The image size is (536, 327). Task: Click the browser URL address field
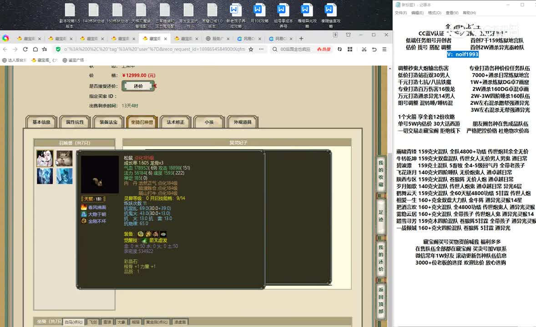tap(155, 50)
